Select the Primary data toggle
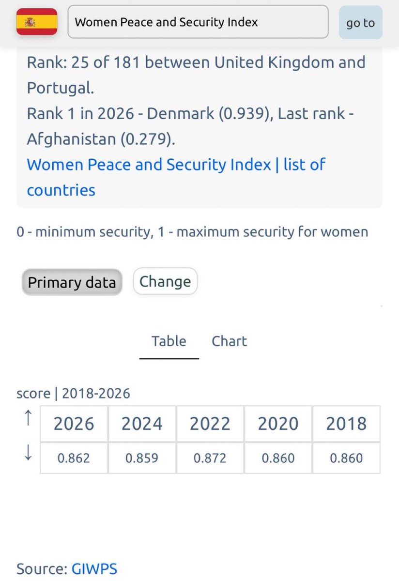 72,282
